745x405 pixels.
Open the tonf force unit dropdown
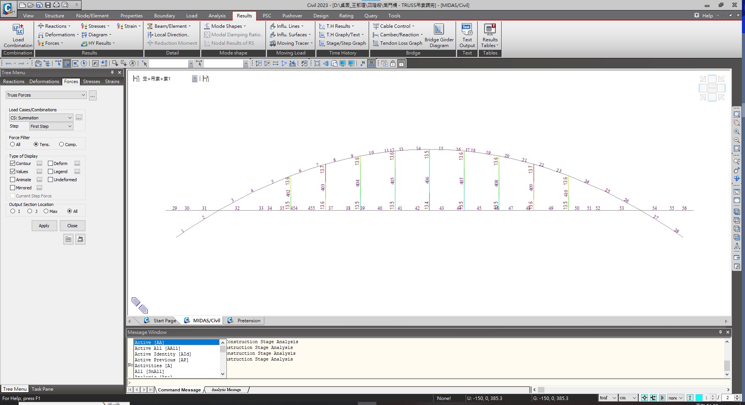click(608, 398)
